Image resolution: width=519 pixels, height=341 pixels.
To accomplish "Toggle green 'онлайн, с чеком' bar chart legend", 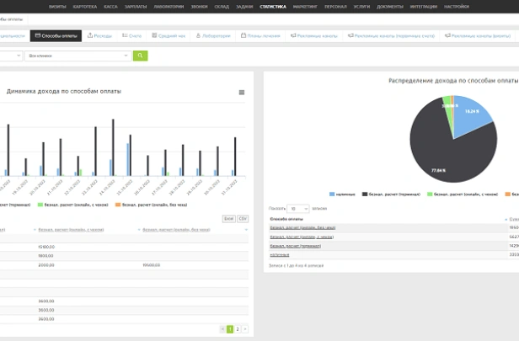I will tap(72, 204).
